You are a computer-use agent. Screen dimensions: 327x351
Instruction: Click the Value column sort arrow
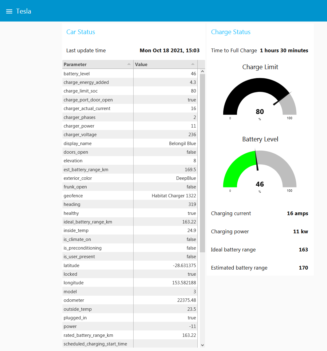pyautogui.click(x=193, y=64)
